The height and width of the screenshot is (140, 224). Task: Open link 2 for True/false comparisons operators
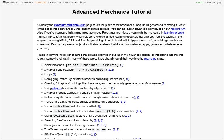point(118,129)
